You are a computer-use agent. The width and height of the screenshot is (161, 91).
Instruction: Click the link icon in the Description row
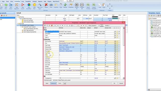115,34
